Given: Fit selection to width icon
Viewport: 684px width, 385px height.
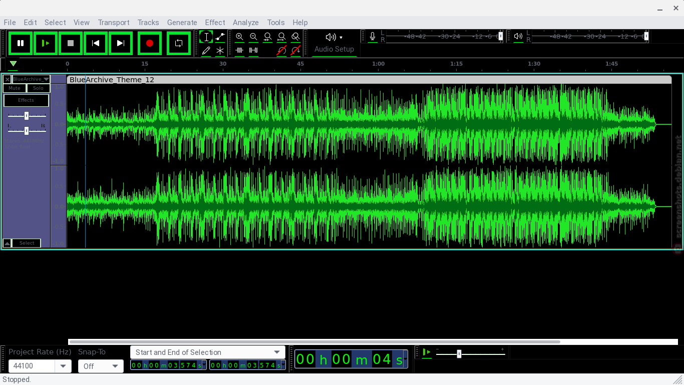Looking at the screenshot, I should (x=268, y=37).
